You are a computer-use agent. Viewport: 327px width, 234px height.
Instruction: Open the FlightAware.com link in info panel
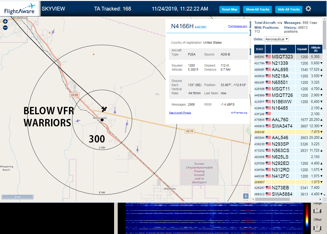click(238, 26)
